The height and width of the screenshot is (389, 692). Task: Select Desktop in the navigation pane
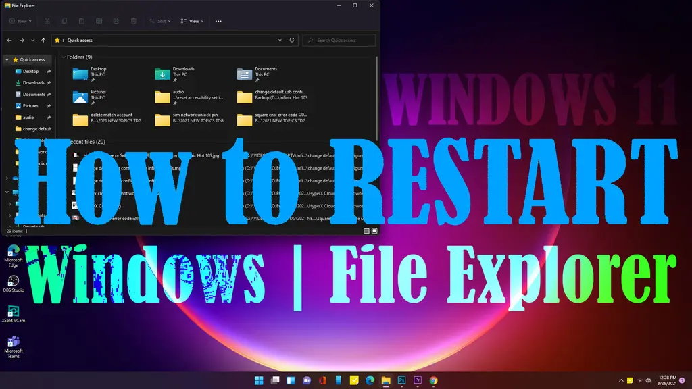pyautogui.click(x=30, y=71)
